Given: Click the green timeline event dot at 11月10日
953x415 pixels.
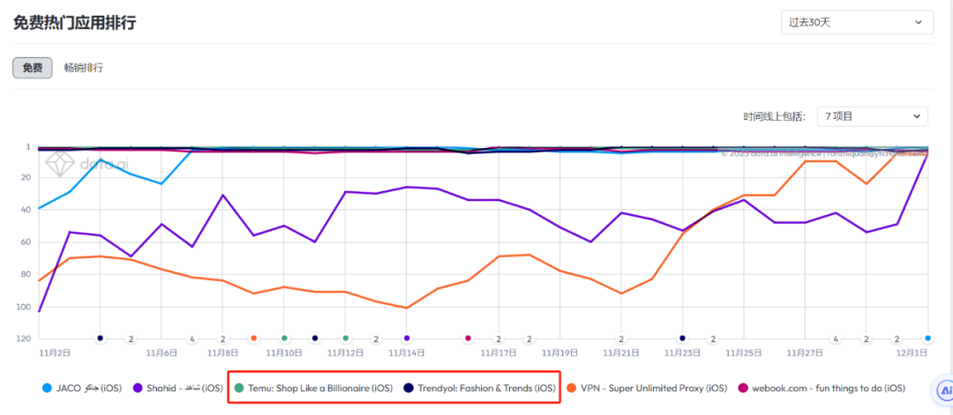Looking at the screenshot, I should pos(284,338).
